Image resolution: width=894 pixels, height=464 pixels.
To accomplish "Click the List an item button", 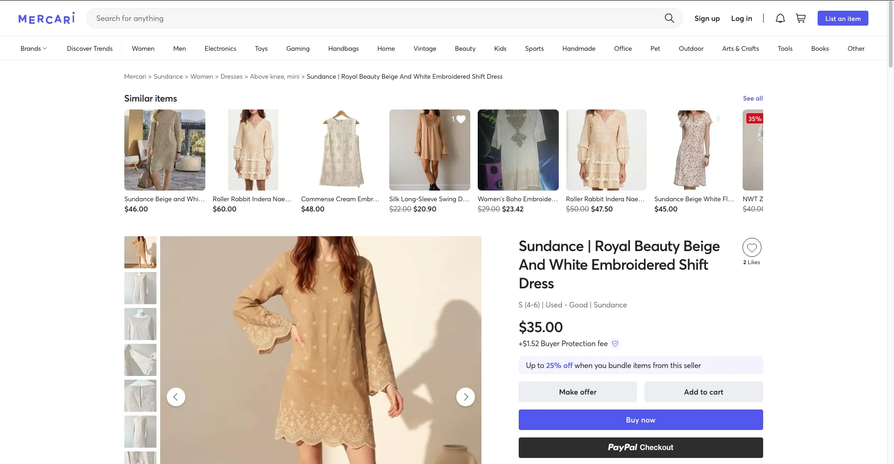I will click(x=843, y=18).
